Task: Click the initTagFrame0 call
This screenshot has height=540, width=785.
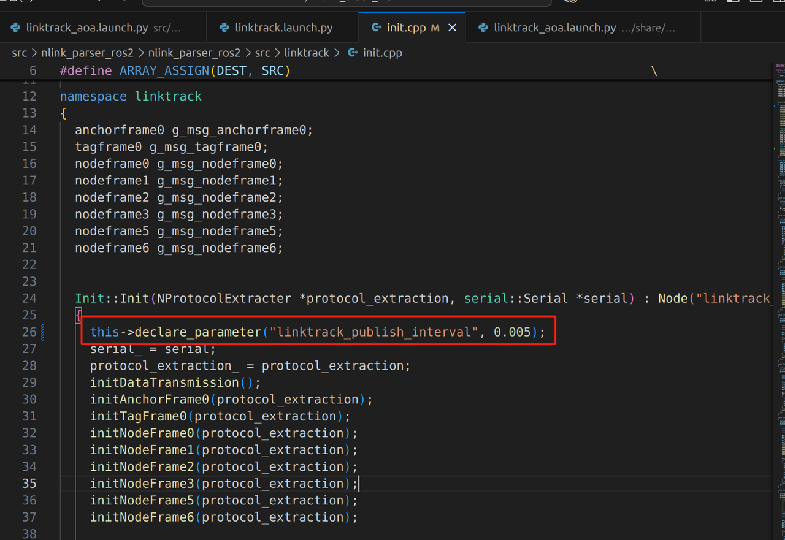Action: (x=220, y=416)
